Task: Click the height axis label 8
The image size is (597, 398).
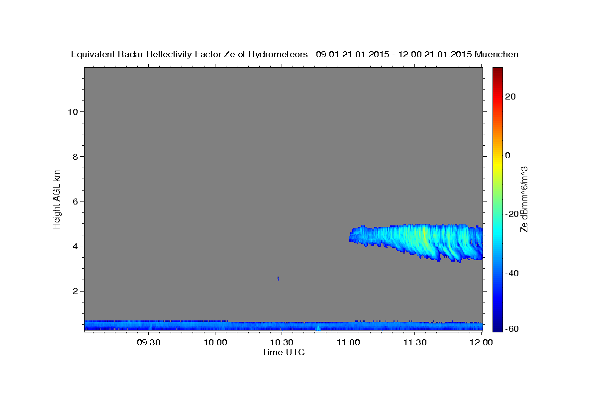Action: click(x=76, y=156)
